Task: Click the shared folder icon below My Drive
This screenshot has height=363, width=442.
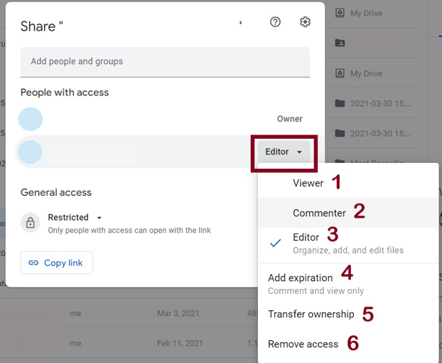Action: tap(340, 43)
